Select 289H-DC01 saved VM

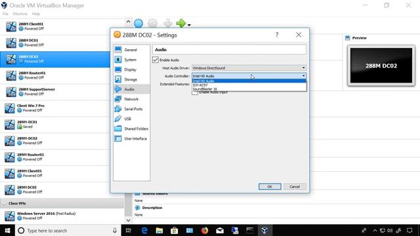pos(55,125)
